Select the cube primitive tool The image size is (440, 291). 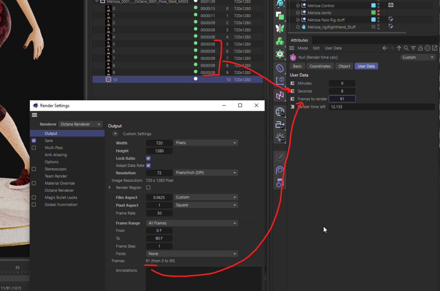point(280,3)
